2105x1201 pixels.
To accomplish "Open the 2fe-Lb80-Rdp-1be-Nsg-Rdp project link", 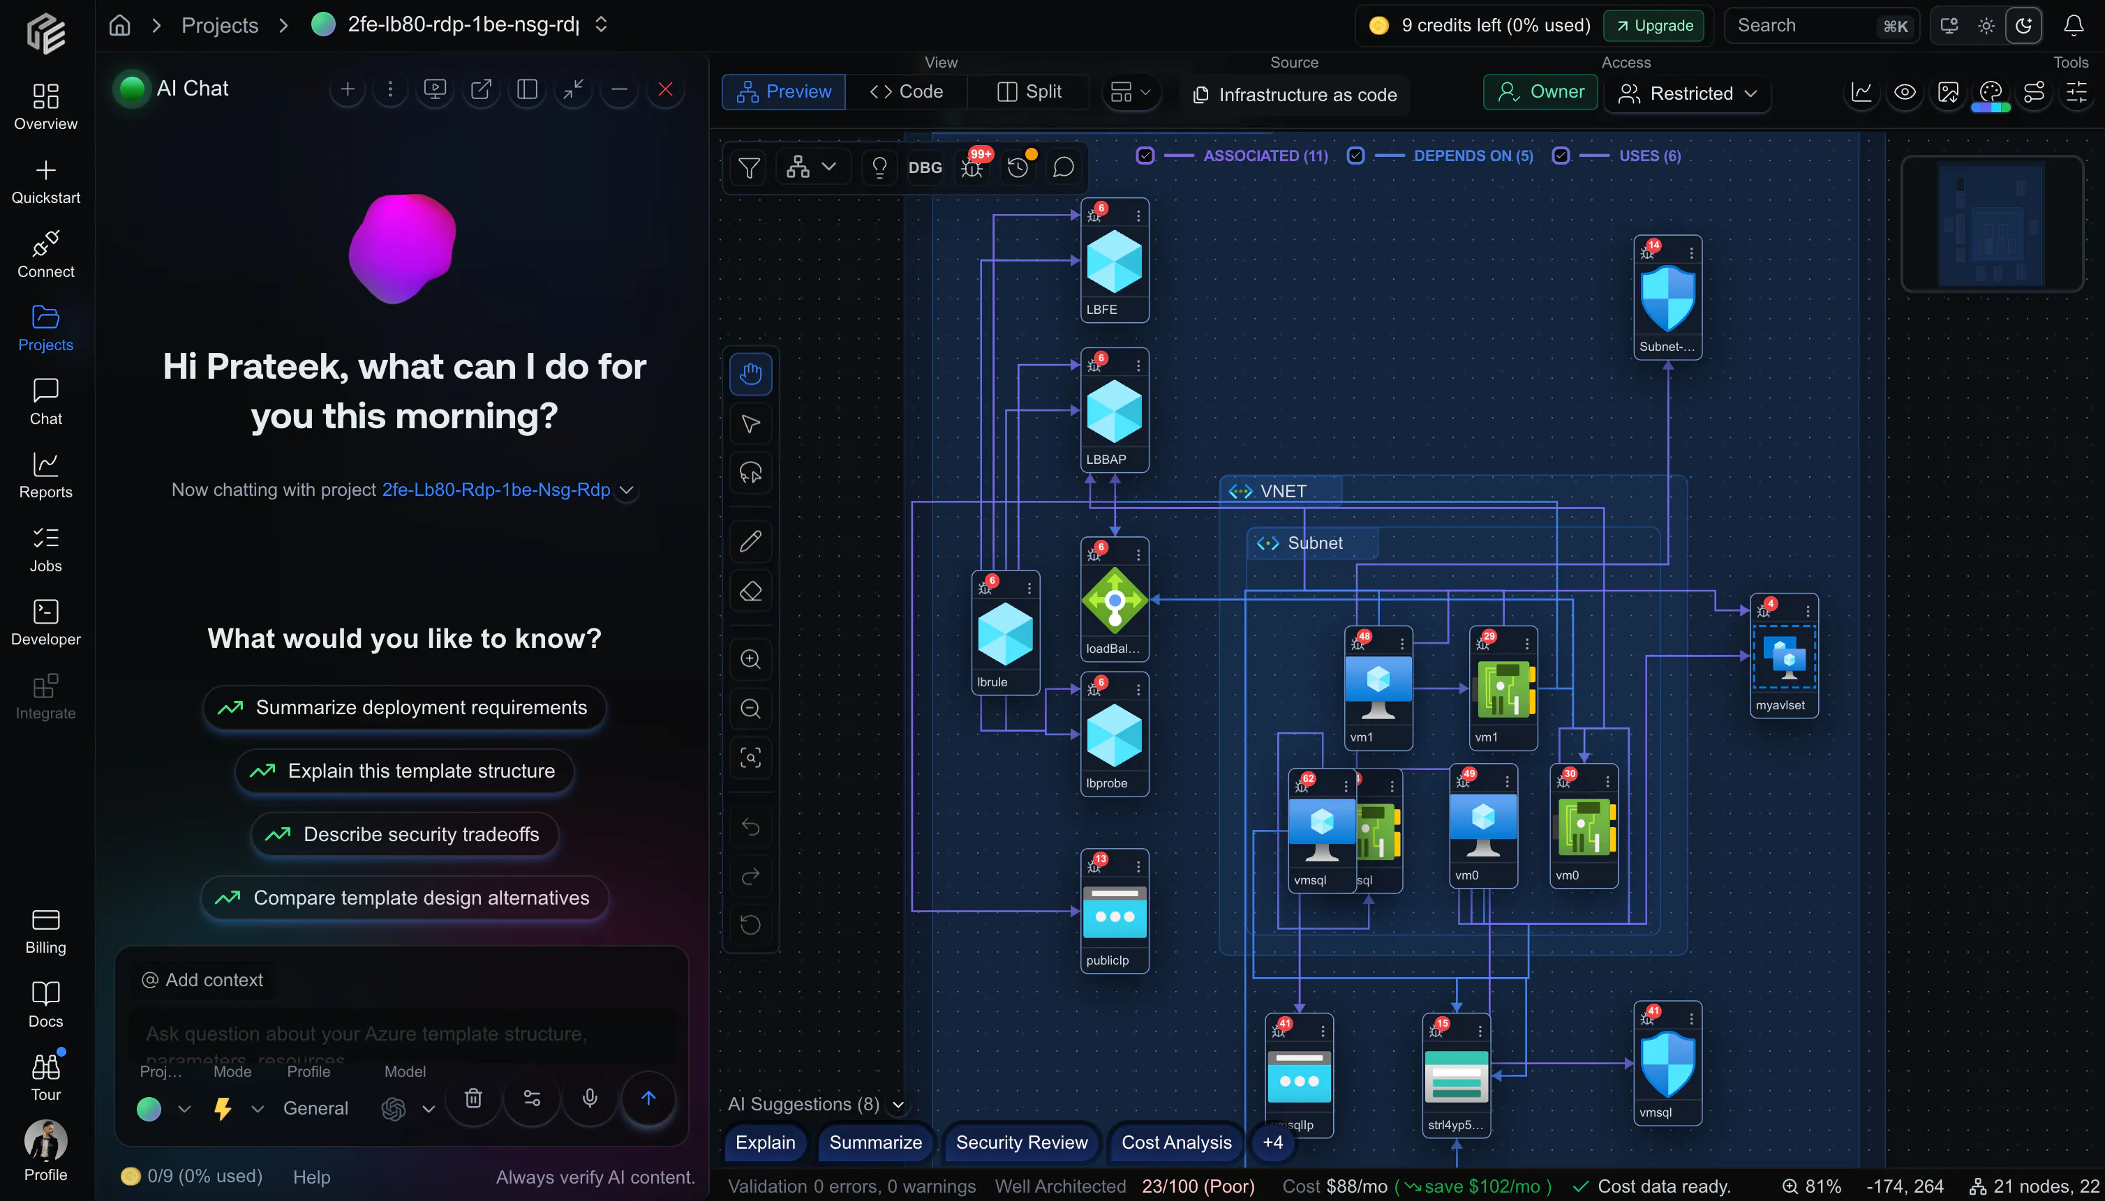I will pos(496,490).
